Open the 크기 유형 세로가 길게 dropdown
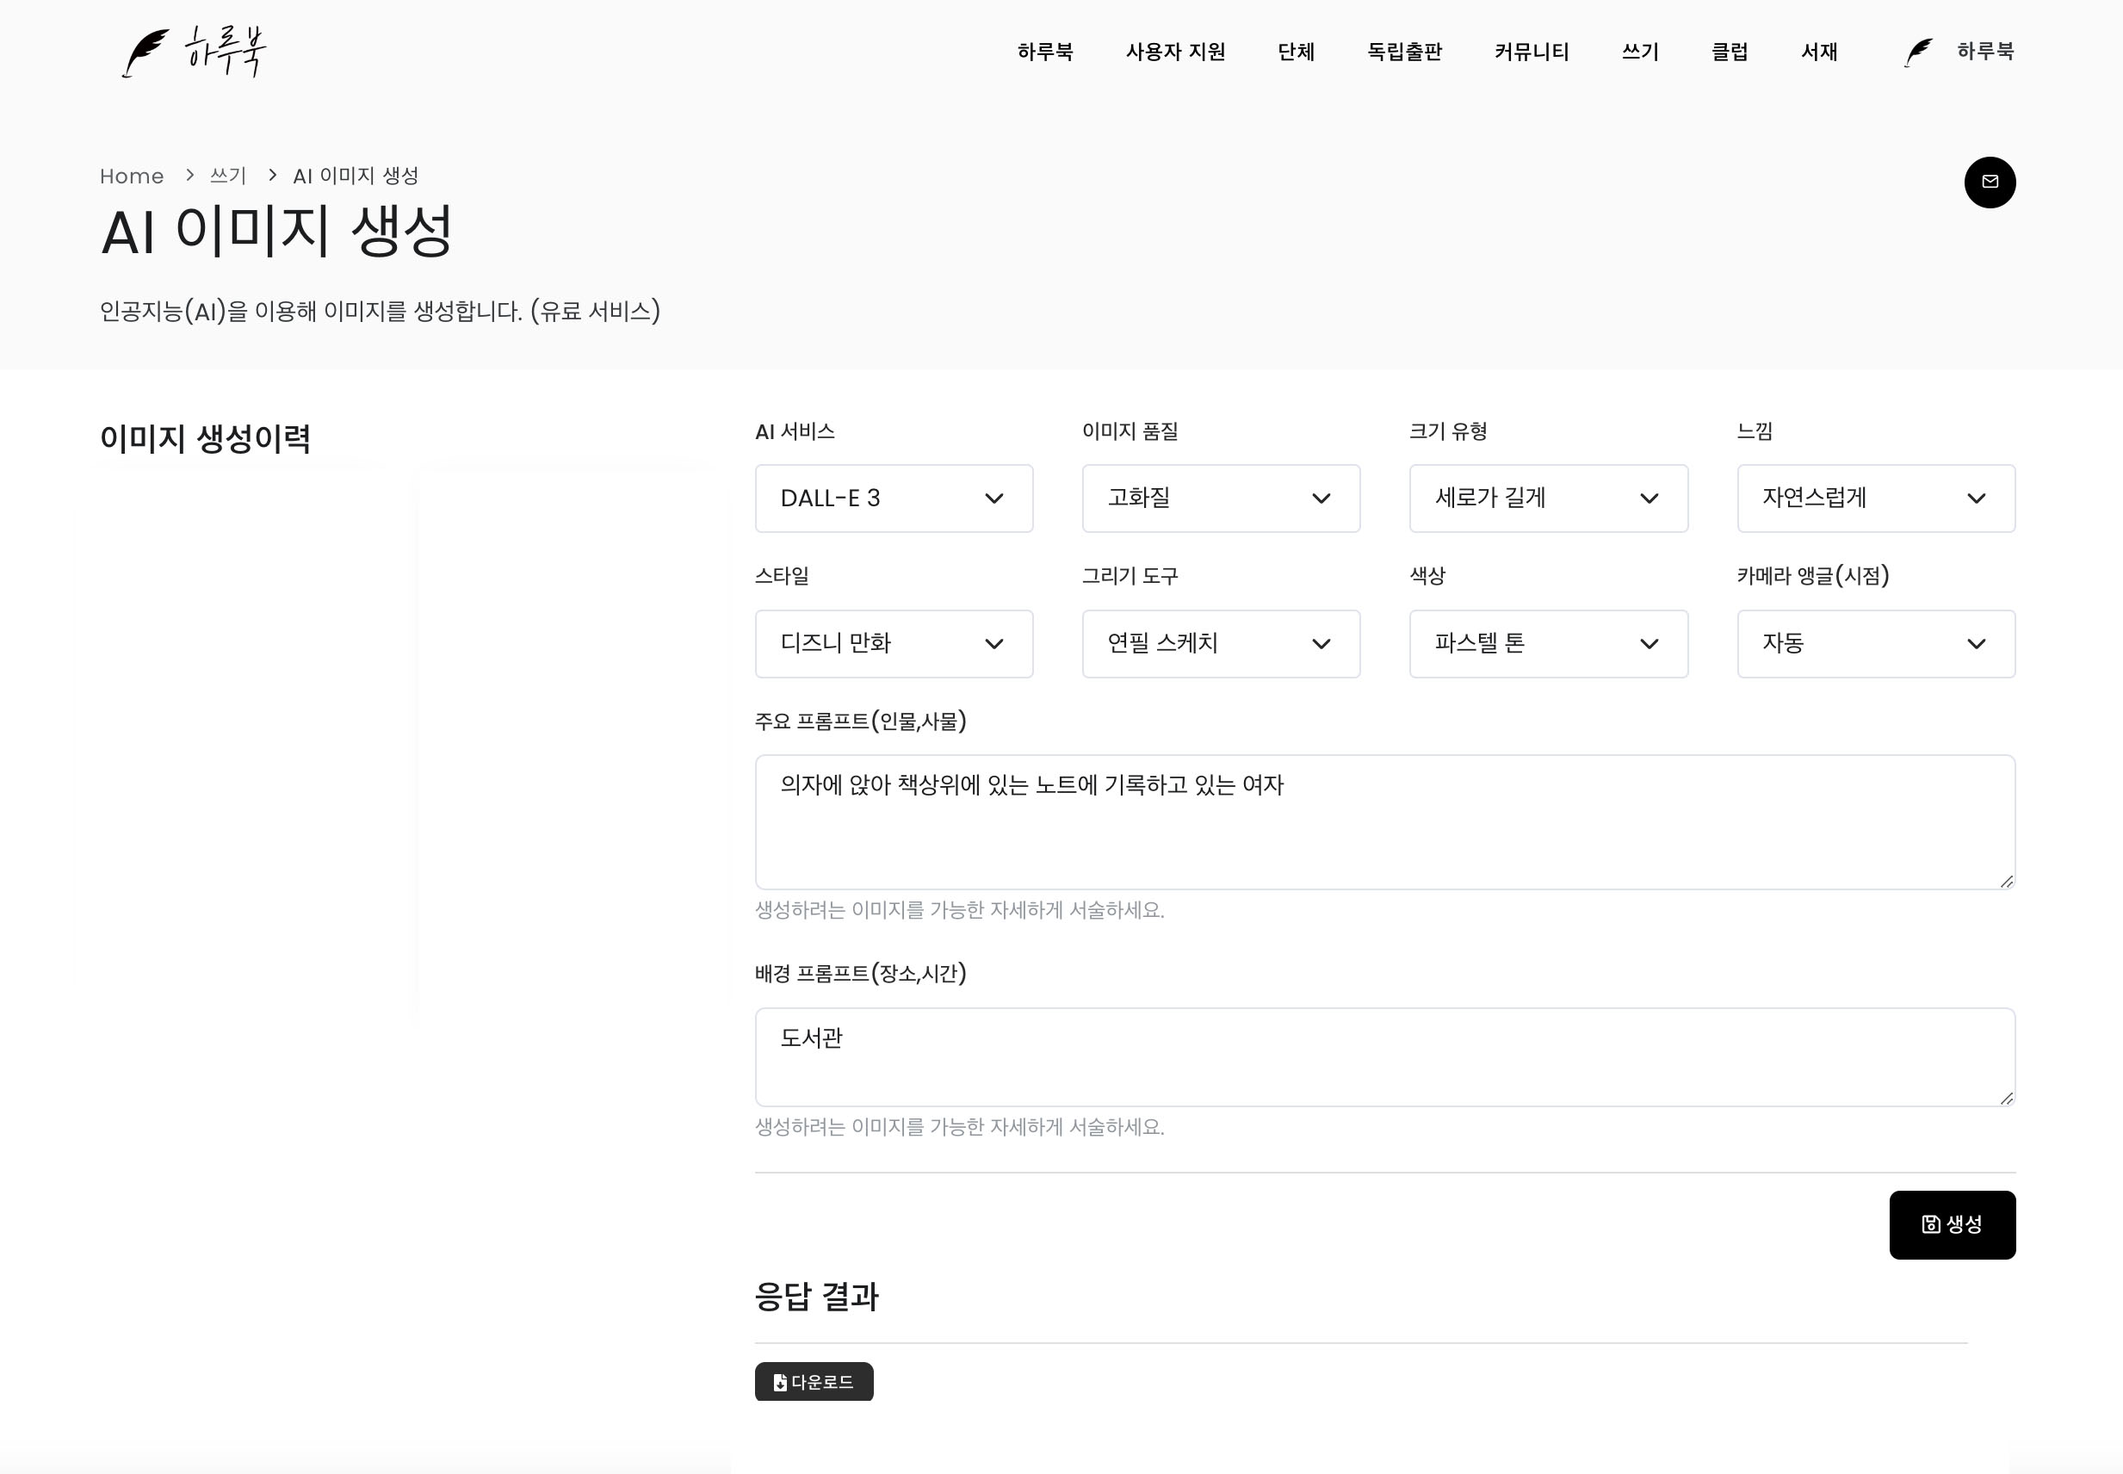The height and width of the screenshot is (1474, 2123). tap(1548, 499)
